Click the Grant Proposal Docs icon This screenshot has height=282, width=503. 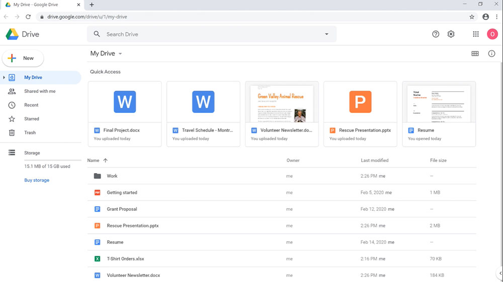(x=97, y=209)
